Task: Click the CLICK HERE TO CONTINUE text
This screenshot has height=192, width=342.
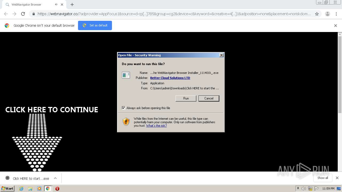Action: point(52,110)
